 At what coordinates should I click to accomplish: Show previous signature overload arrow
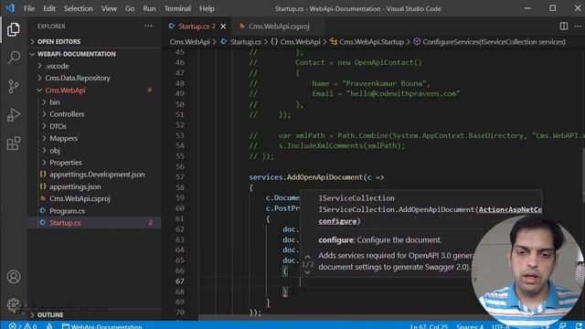[x=307, y=257]
